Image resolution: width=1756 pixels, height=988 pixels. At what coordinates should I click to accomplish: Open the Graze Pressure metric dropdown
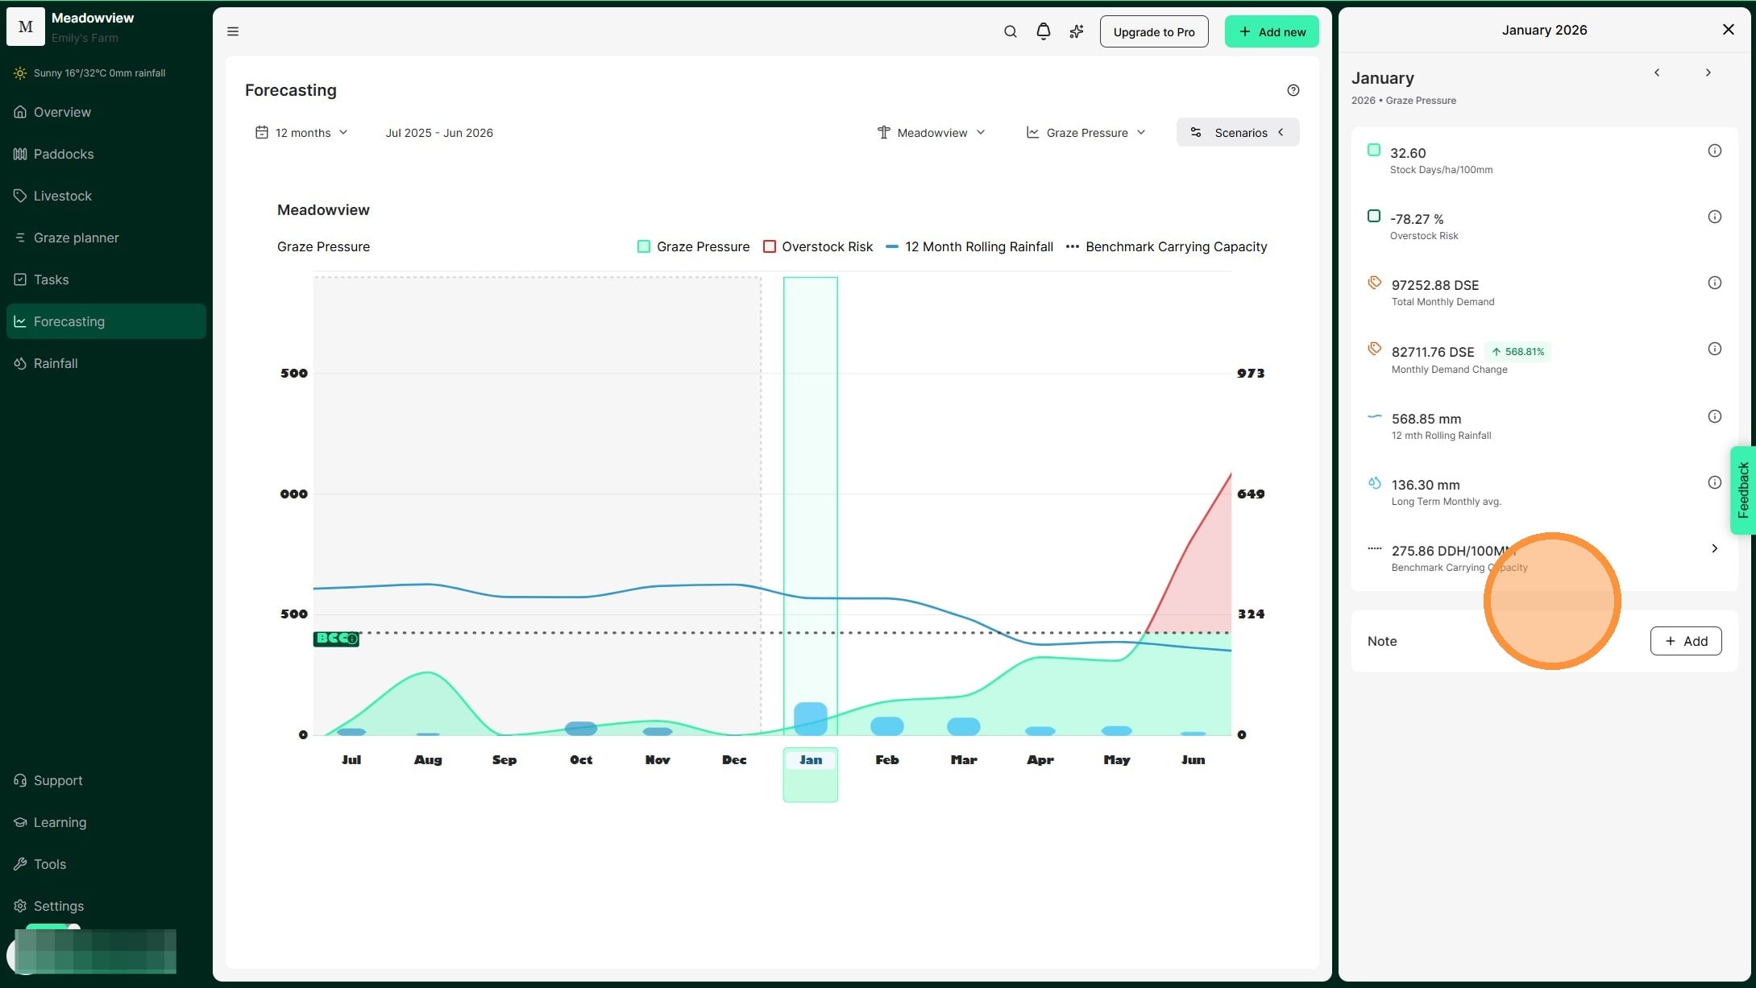click(x=1086, y=133)
